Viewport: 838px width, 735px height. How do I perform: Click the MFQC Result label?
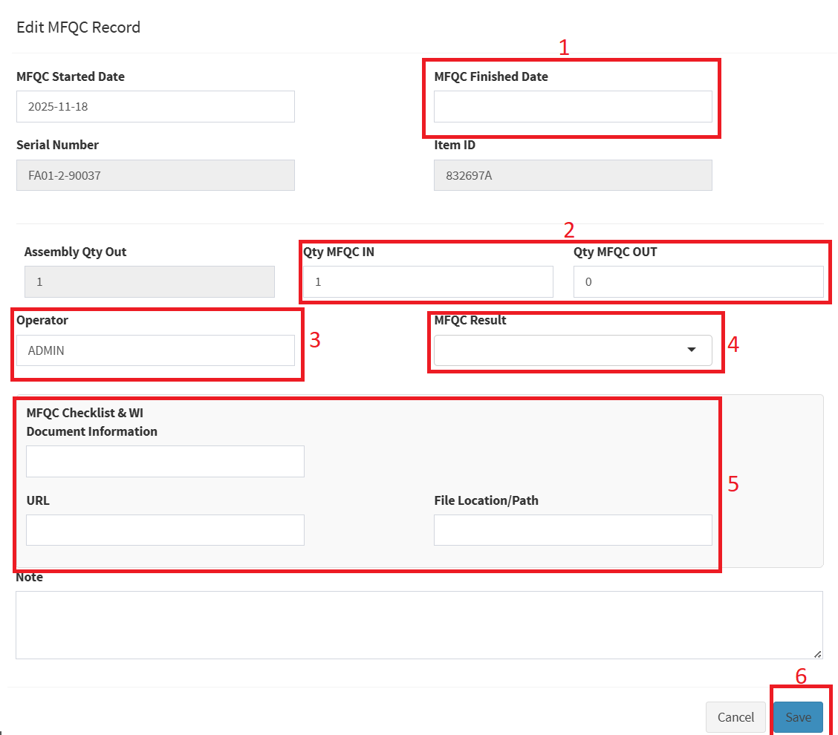[x=470, y=320]
